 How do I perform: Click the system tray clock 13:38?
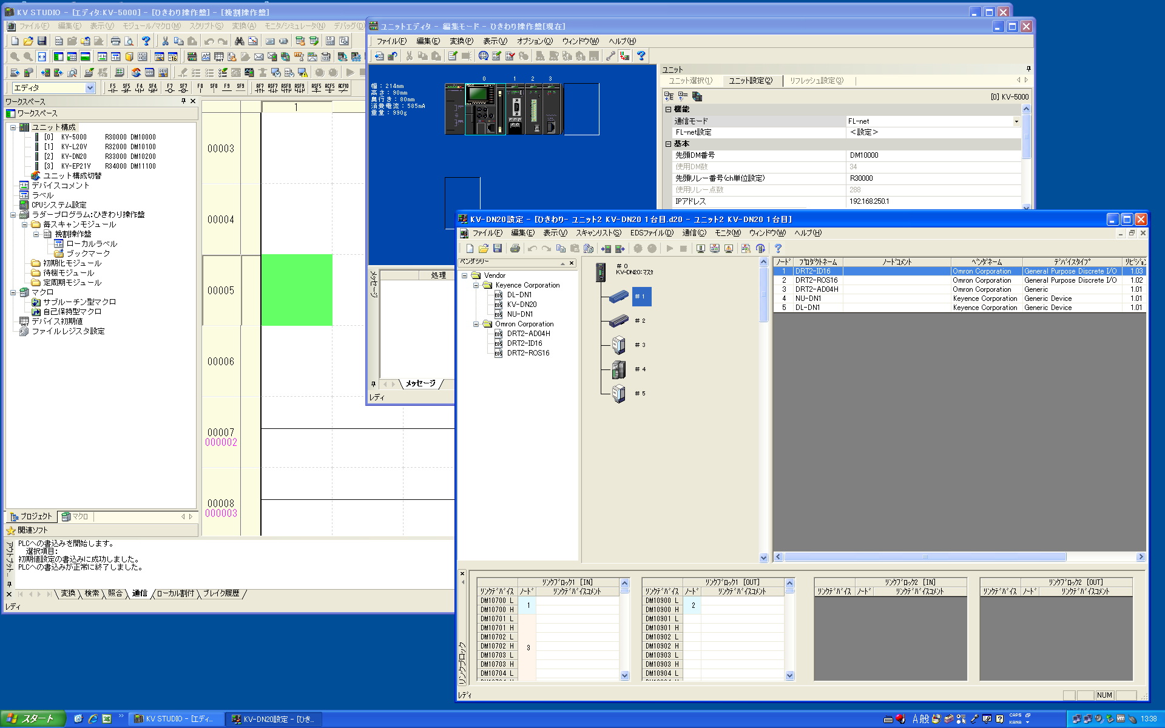pos(1149,719)
